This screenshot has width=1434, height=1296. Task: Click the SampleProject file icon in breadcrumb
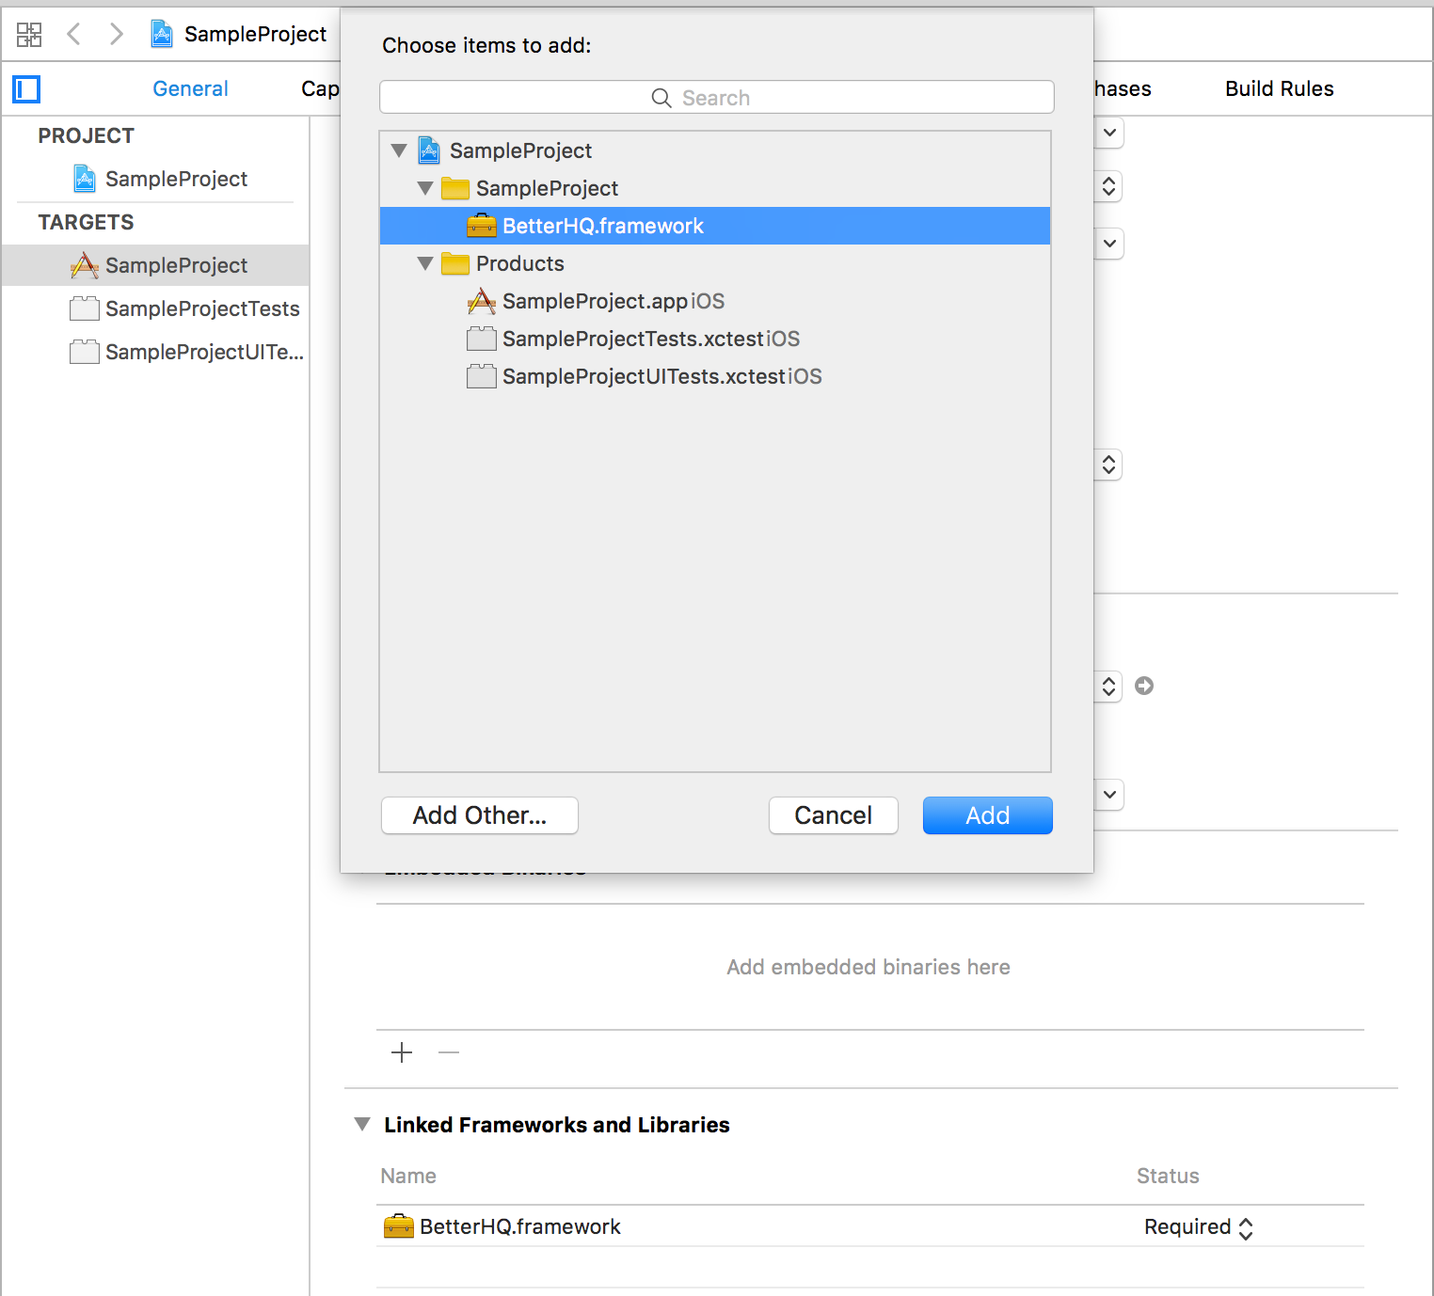coord(162,34)
